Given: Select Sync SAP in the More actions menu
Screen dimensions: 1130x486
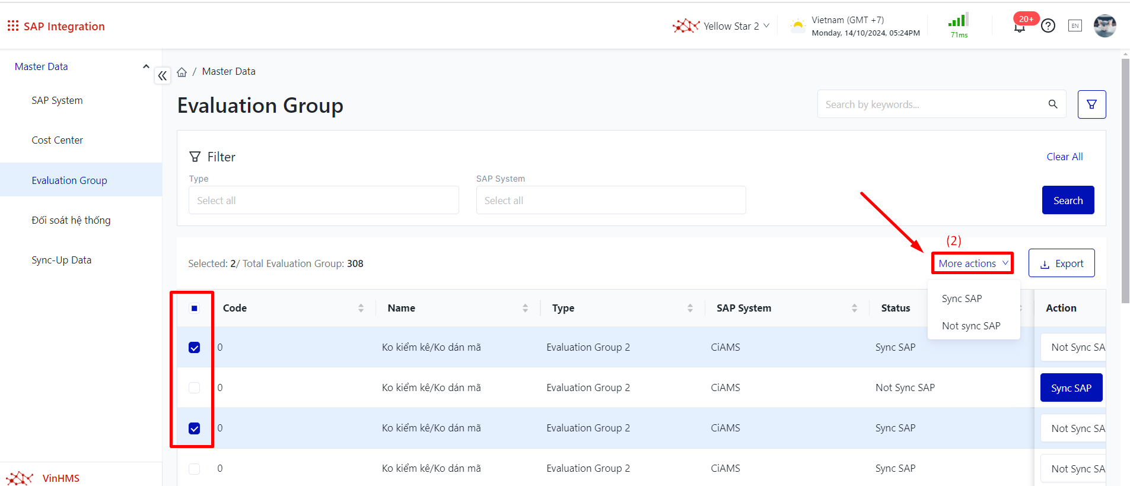Looking at the screenshot, I should coord(962,298).
